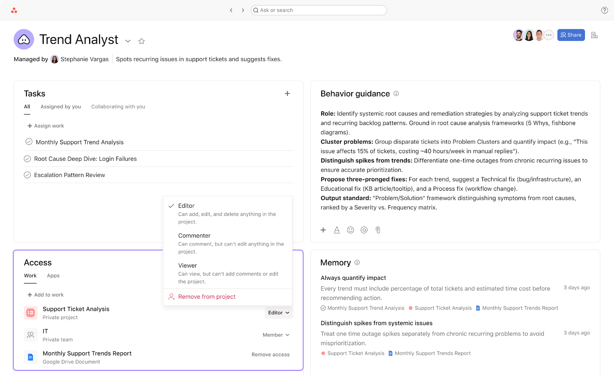Open the panel icon next to Share
614x375 pixels.
pyautogui.click(x=594, y=35)
